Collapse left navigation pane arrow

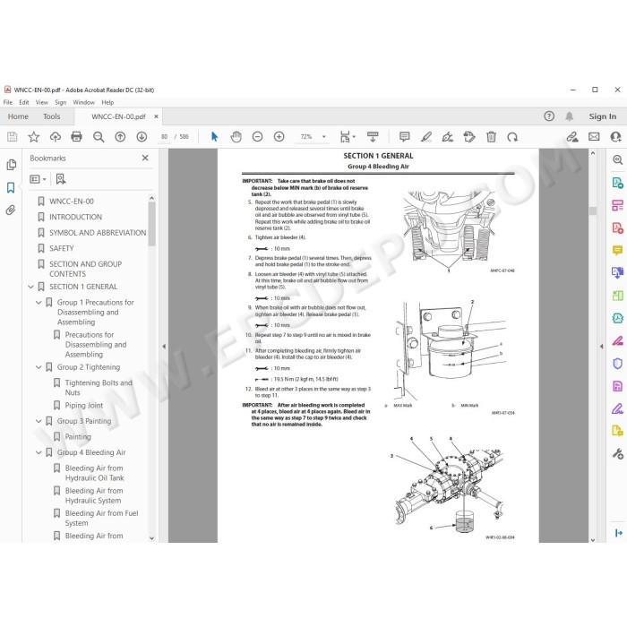click(x=164, y=347)
